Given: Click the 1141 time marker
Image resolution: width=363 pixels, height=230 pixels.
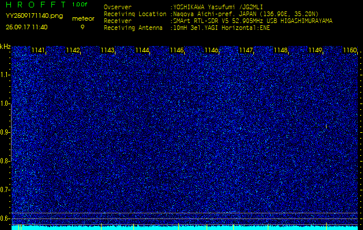Looking at the screenshot, I should (x=38, y=51).
